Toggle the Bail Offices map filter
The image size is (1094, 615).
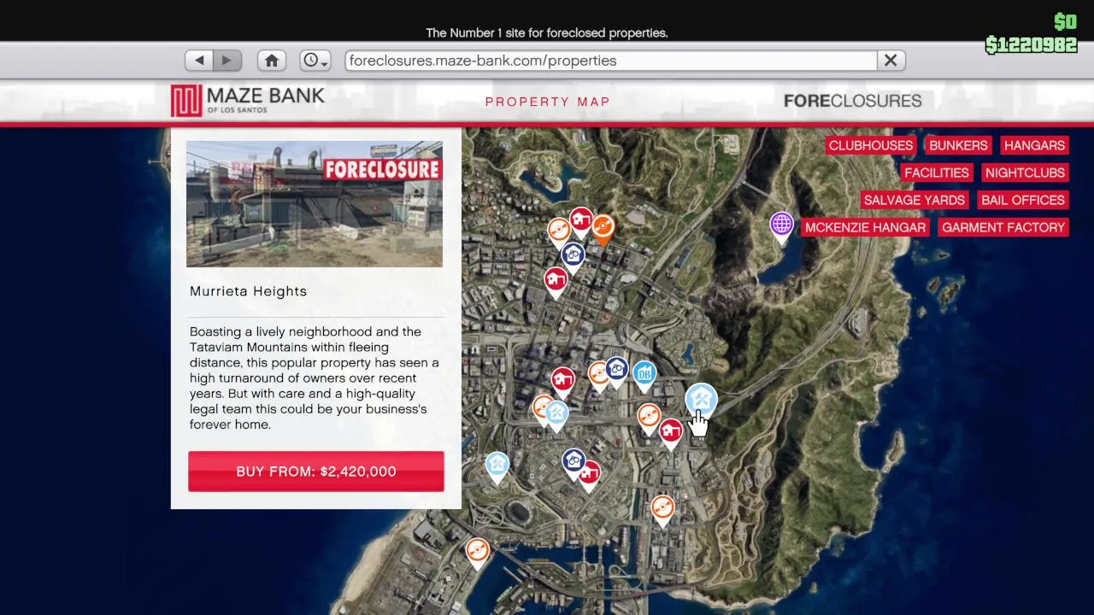[1022, 200]
